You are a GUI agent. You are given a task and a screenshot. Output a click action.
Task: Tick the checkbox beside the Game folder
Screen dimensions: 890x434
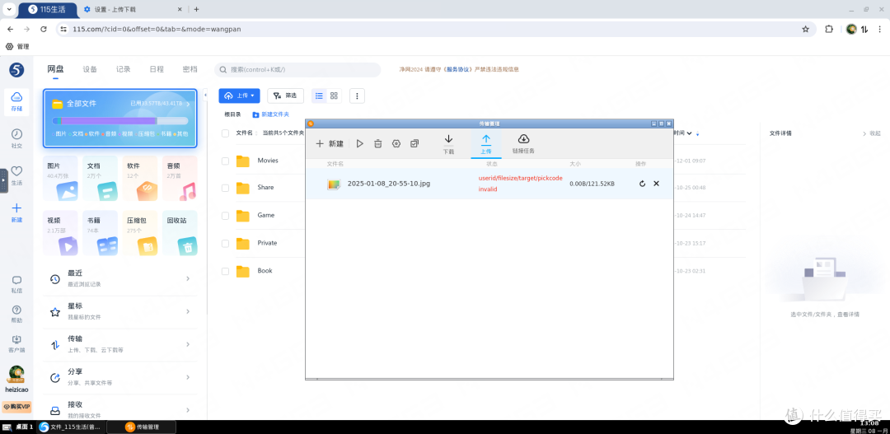pyautogui.click(x=226, y=216)
